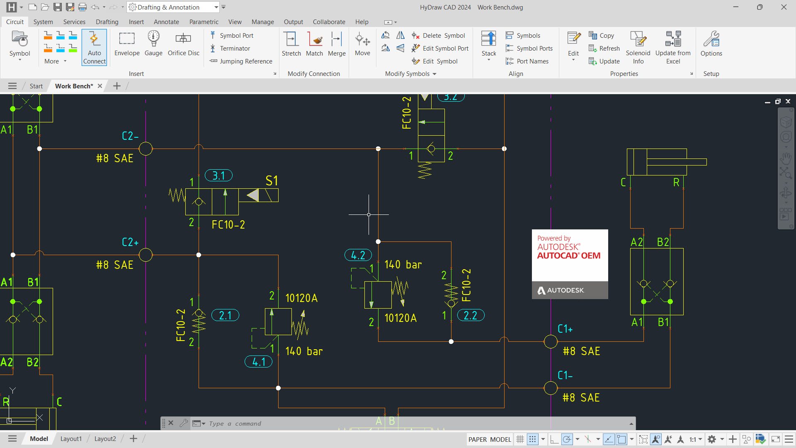Toggle object snap tracking

pyautogui.click(x=609, y=439)
